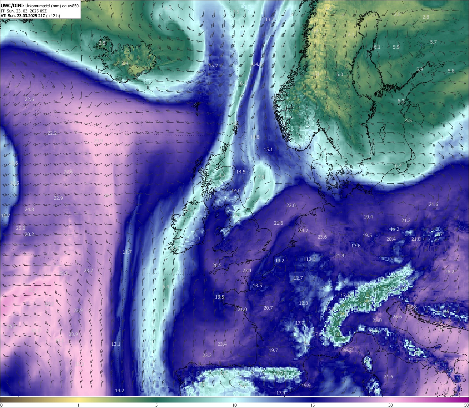The width and height of the screenshot is (469, 408).
Task: Click the 12.7 value label
Action: click(x=298, y=278)
